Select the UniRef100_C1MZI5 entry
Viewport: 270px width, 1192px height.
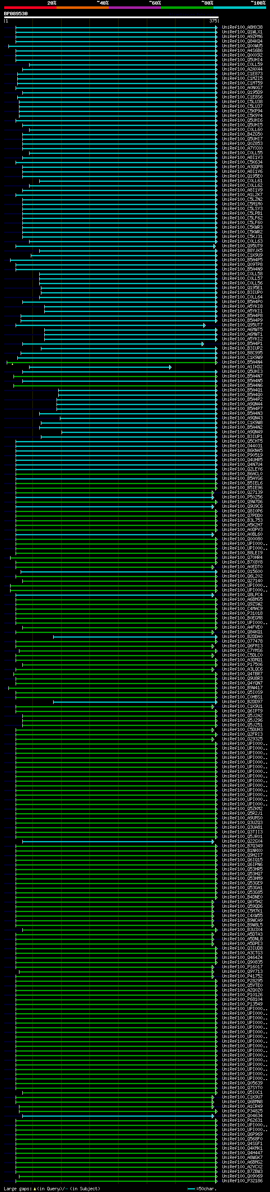coord(242,78)
